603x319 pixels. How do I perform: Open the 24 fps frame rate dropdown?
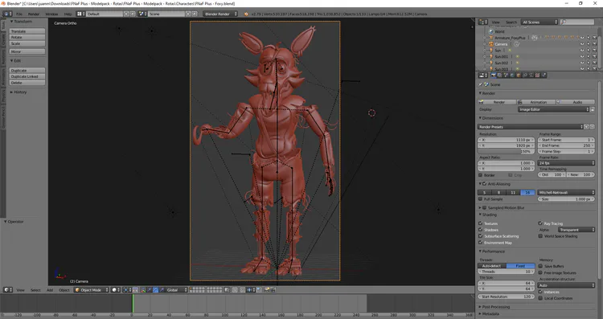click(x=566, y=163)
